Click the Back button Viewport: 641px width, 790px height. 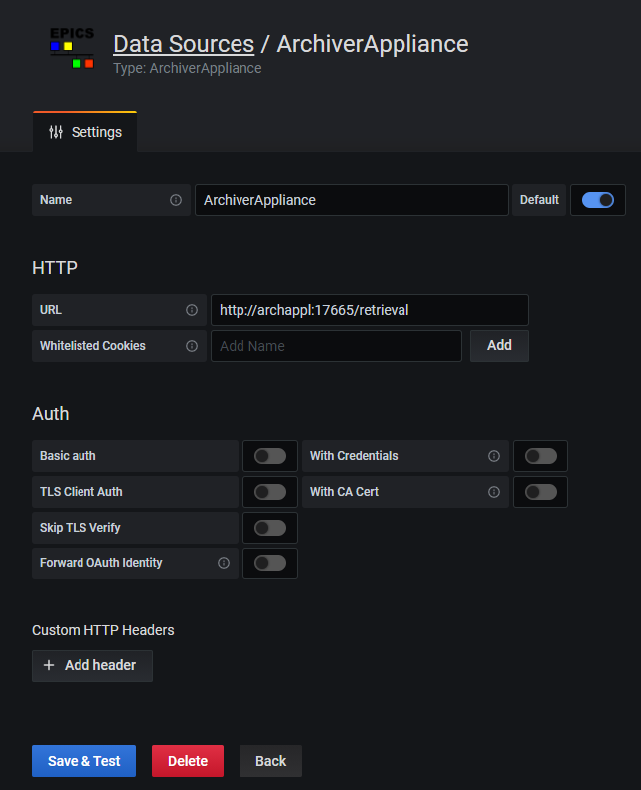(x=270, y=761)
